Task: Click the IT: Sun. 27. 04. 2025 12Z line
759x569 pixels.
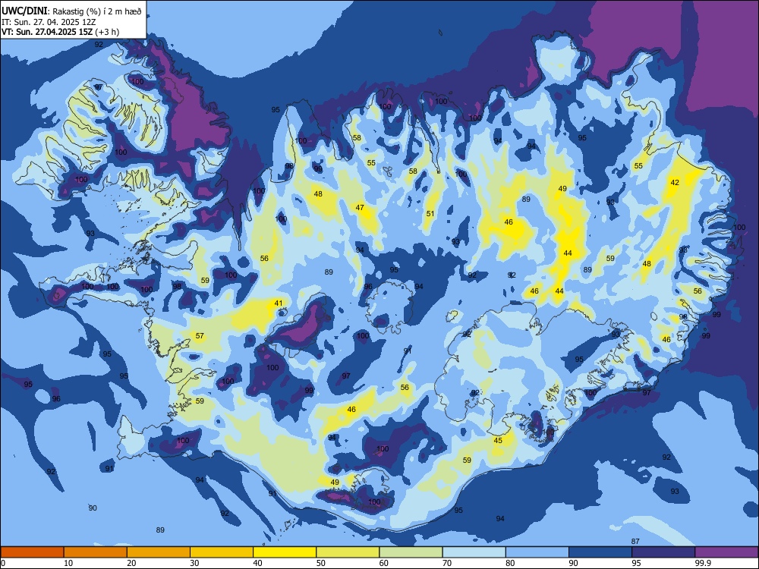Action: [x=49, y=22]
